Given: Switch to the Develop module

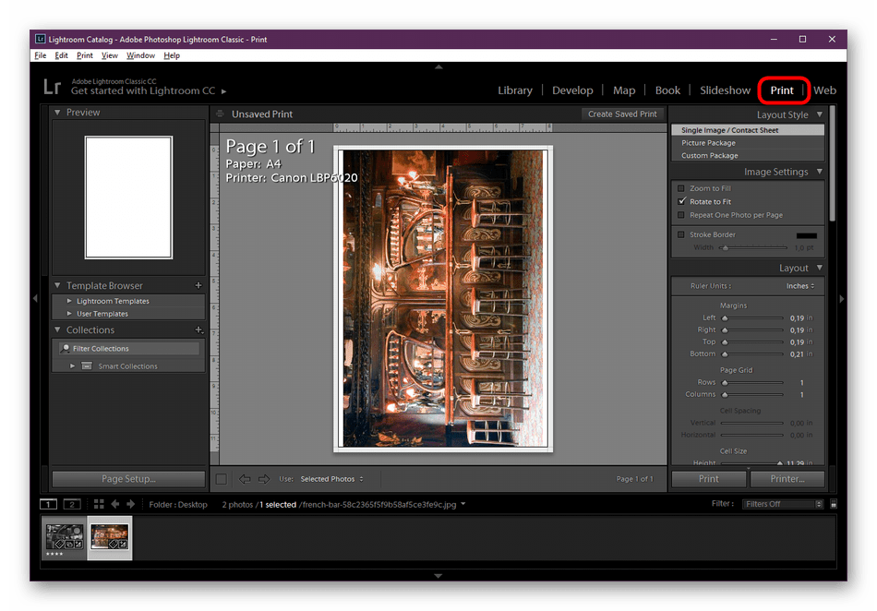Looking at the screenshot, I should pyautogui.click(x=572, y=90).
